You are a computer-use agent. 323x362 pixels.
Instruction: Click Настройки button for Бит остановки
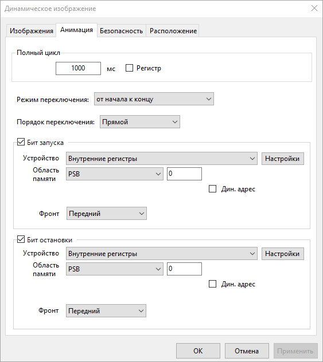click(282, 254)
